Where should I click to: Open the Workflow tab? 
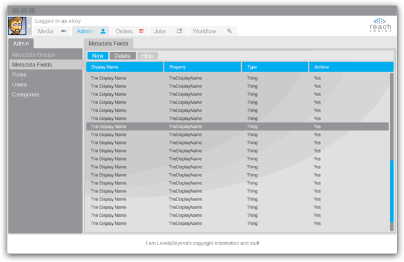click(x=213, y=31)
